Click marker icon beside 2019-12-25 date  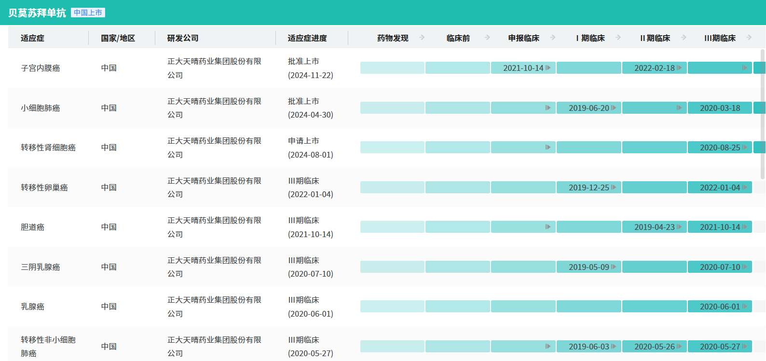pyautogui.click(x=614, y=187)
